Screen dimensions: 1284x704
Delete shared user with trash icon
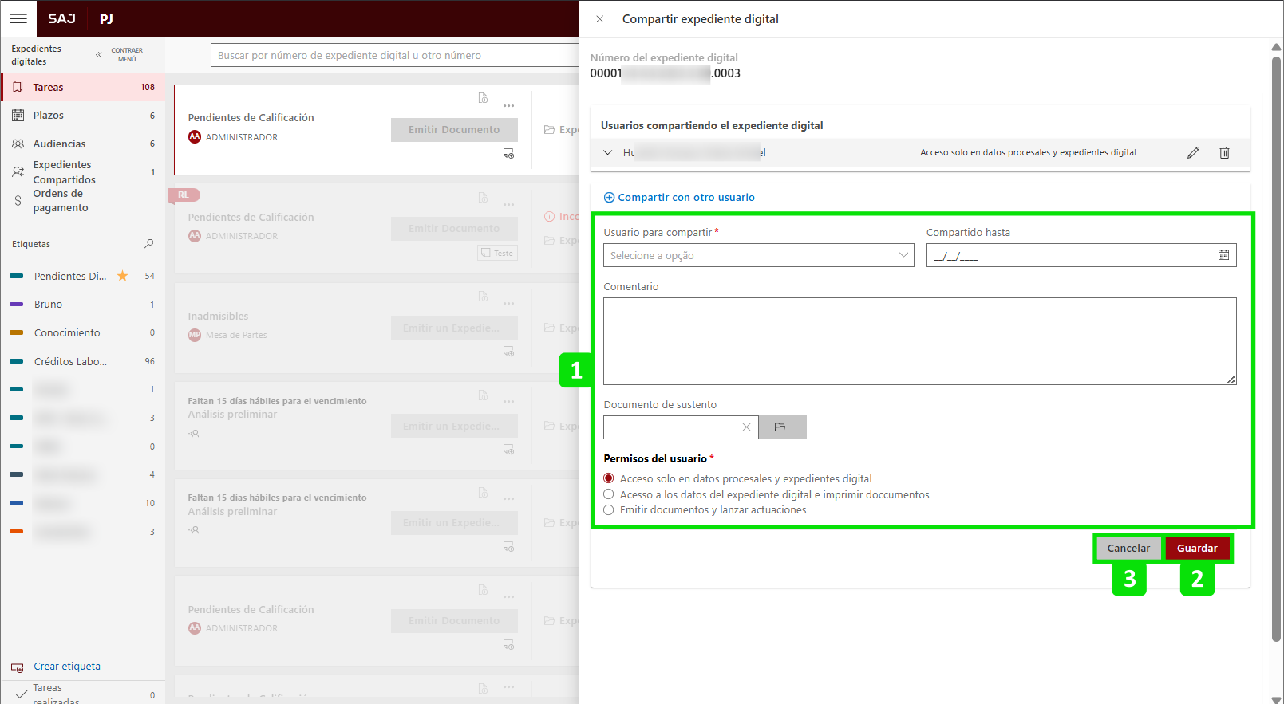point(1224,152)
